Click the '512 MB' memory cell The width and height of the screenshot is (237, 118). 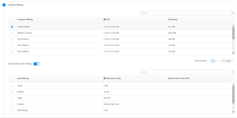[172, 27]
